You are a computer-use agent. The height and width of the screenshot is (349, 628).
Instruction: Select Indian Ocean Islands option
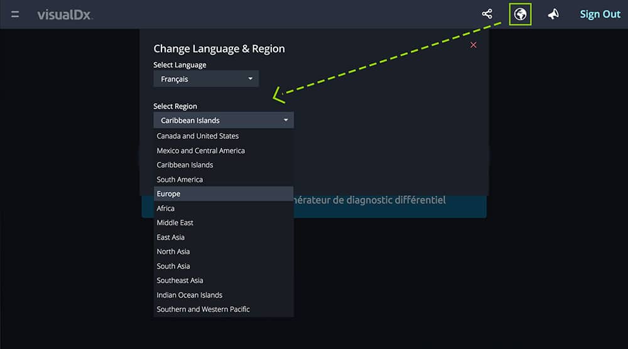click(190, 295)
